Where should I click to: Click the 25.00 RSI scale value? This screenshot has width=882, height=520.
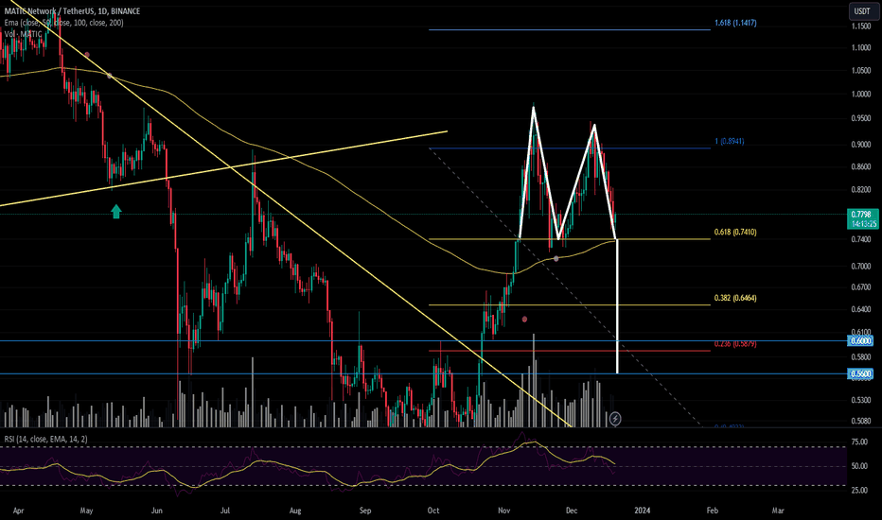pyautogui.click(x=859, y=490)
